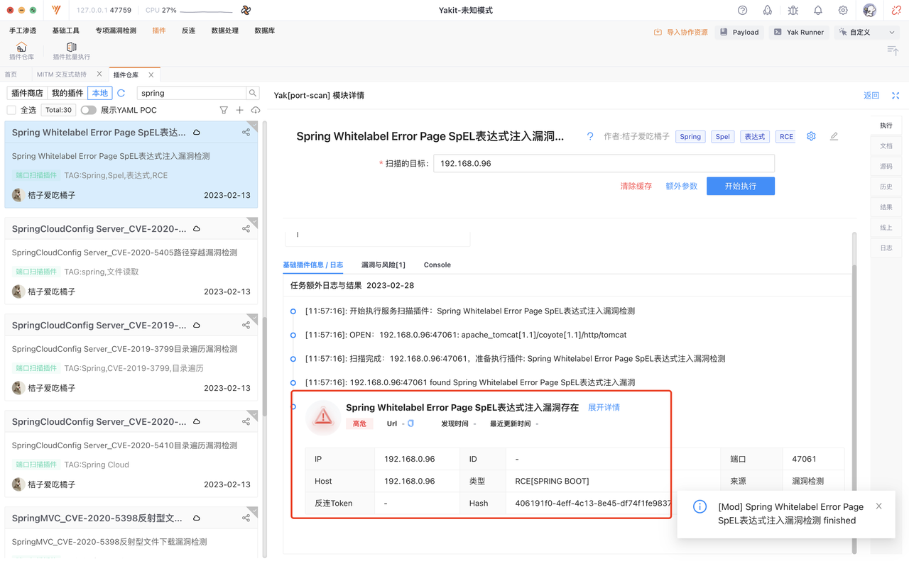
Task: Click the 清除缓存 link
Action: [x=636, y=186]
